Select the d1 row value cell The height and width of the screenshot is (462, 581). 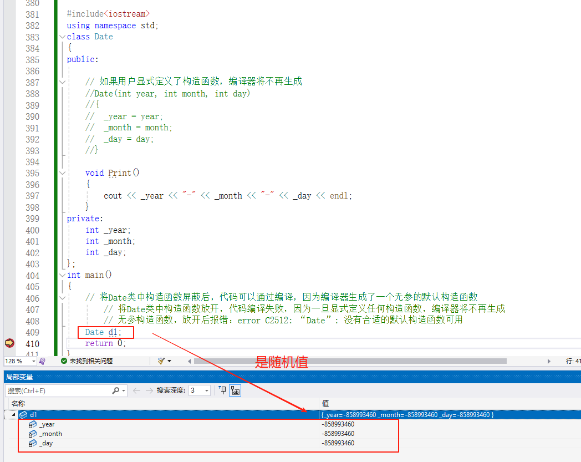click(x=407, y=414)
